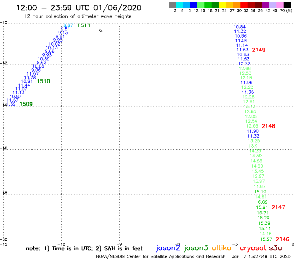Screen dimensions: 296x260
Task: Select the blue wave height 11.36
Action: point(248,92)
